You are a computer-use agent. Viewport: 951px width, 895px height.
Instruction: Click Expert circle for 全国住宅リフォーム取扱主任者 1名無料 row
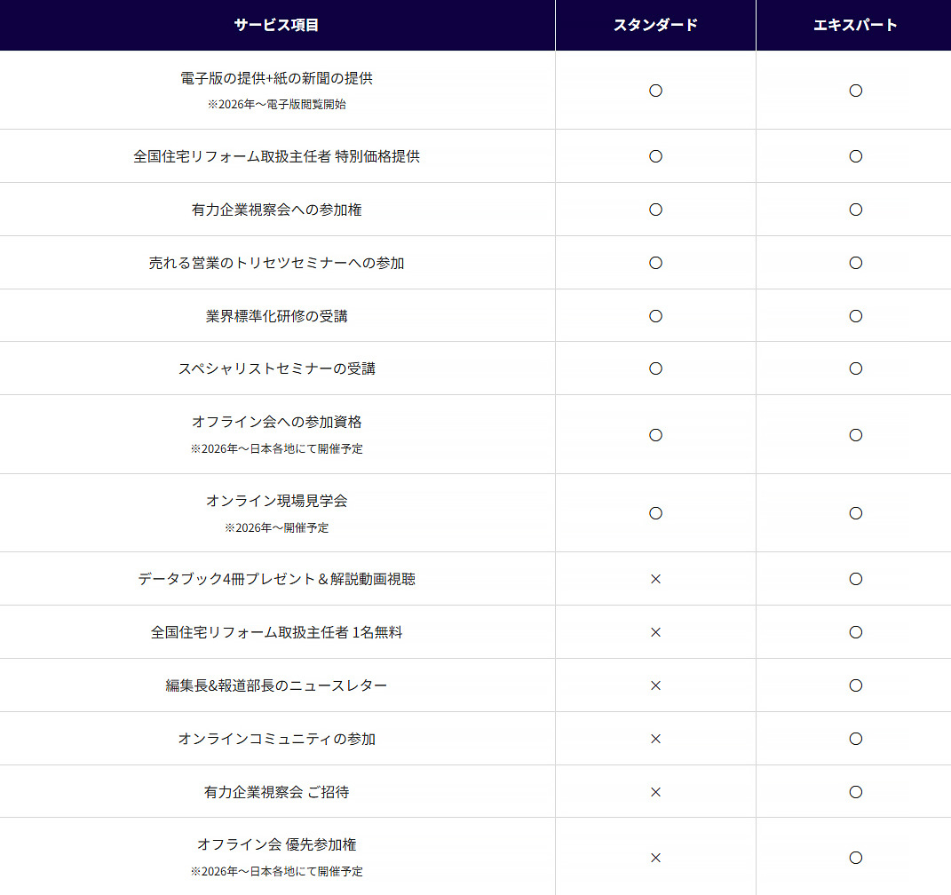855,632
